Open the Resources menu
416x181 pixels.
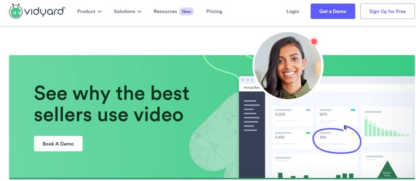pos(165,11)
